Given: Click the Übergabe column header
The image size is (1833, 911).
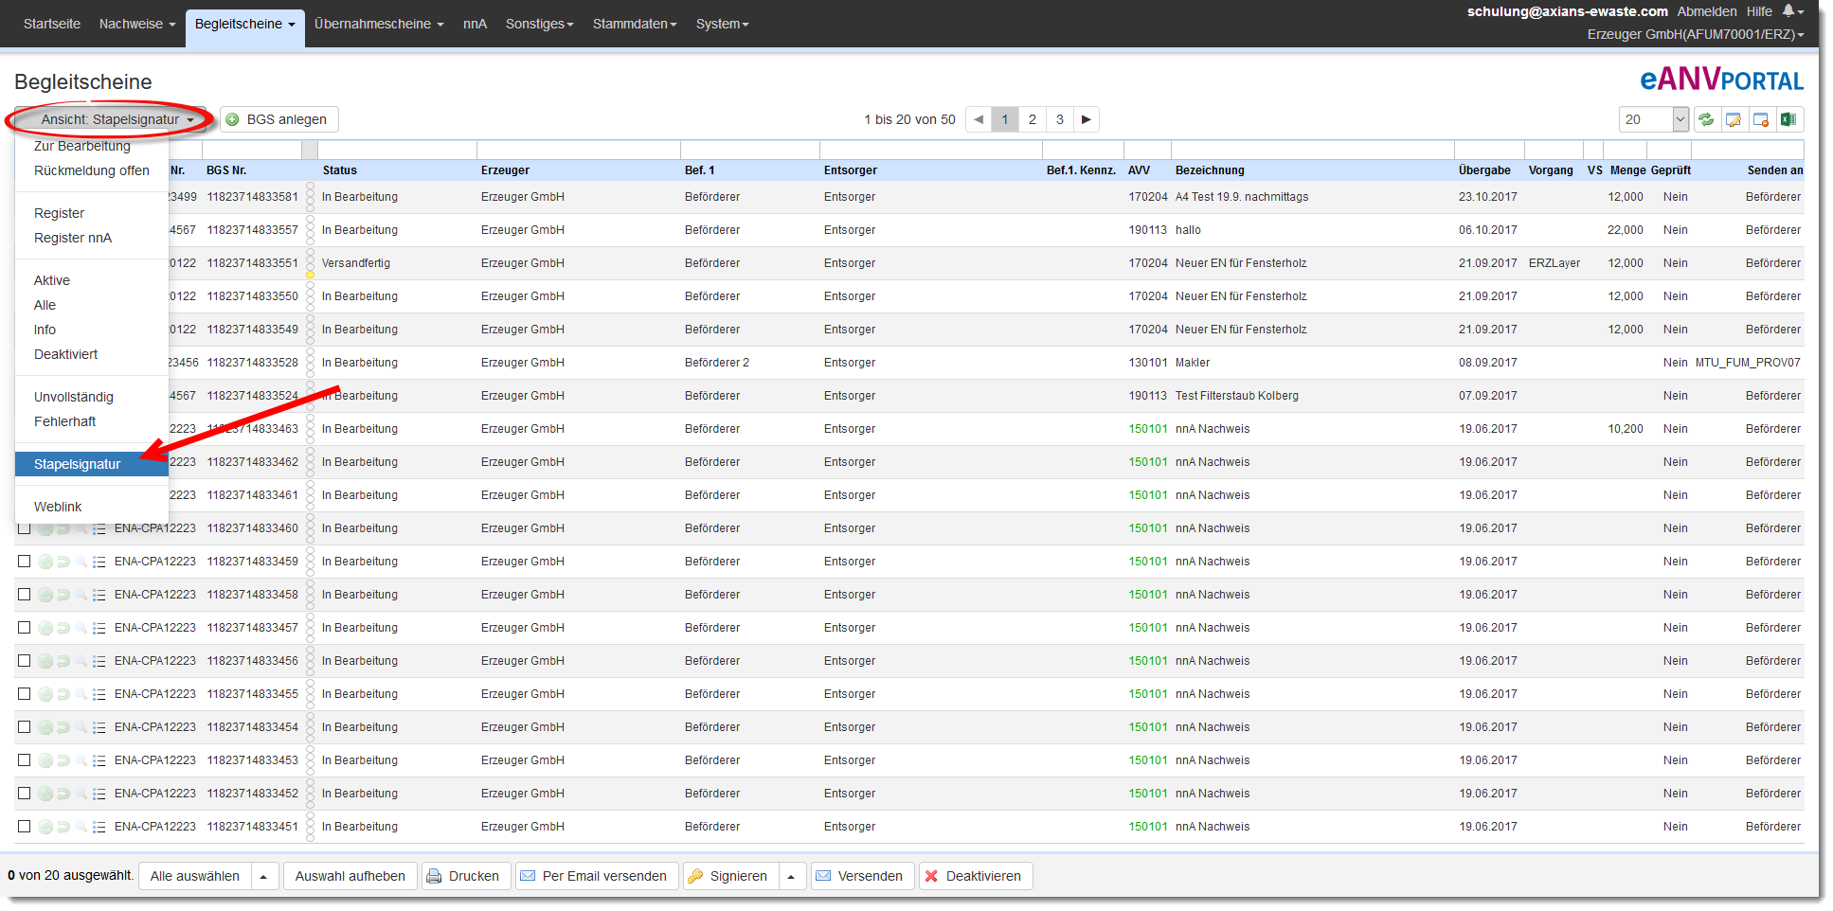Looking at the screenshot, I should pyautogui.click(x=1484, y=170).
